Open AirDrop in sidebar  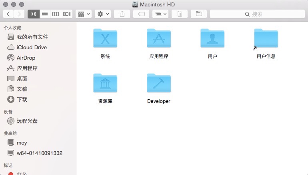pyautogui.click(x=38, y=58)
